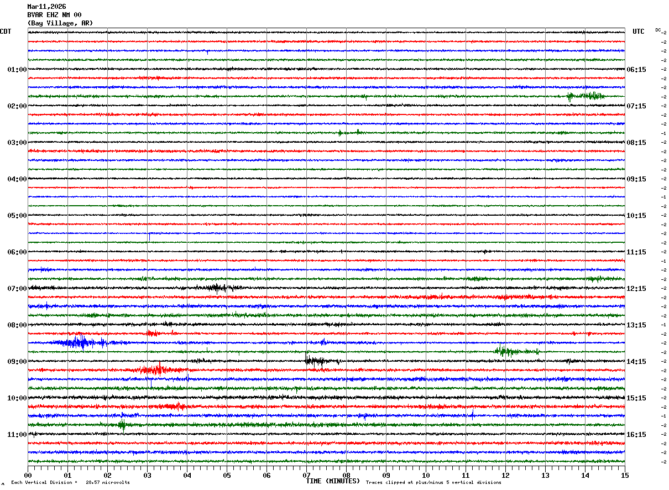Click the Each Vertical Division microvolts note

tap(70, 483)
